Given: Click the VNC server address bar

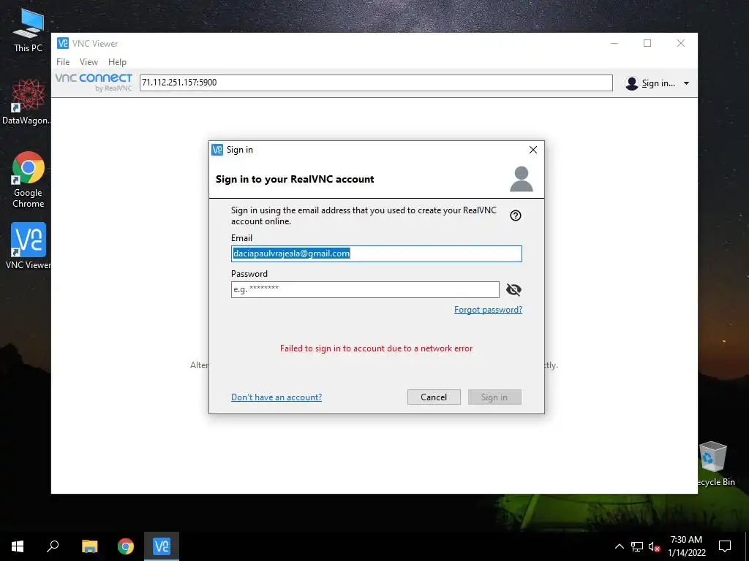Looking at the screenshot, I should coord(376,83).
